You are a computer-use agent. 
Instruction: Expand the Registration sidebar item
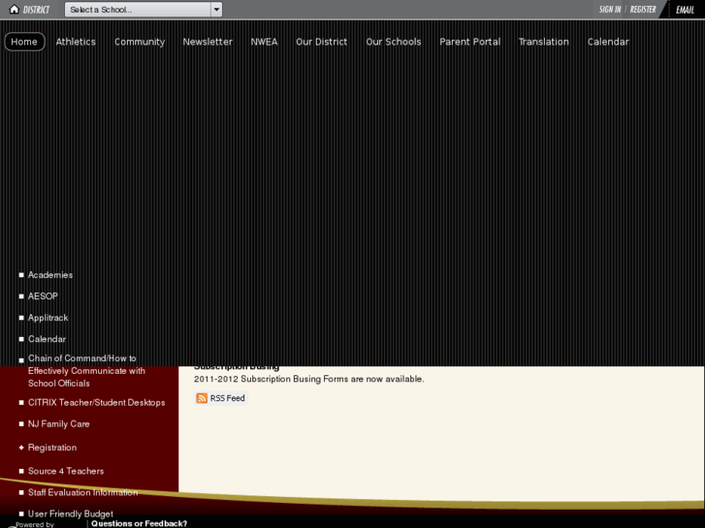click(x=52, y=448)
